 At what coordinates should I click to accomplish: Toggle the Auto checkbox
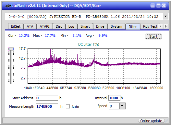pos(68,106)
